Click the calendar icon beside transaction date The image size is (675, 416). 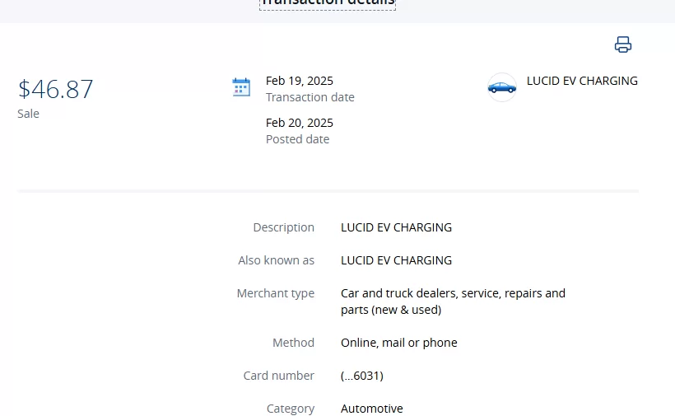tap(241, 87)
